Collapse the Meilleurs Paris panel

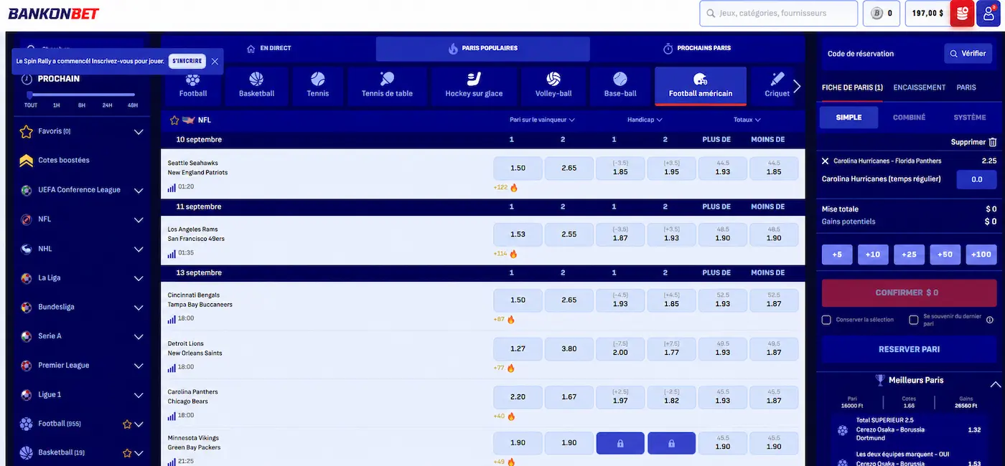coord(996,384)
